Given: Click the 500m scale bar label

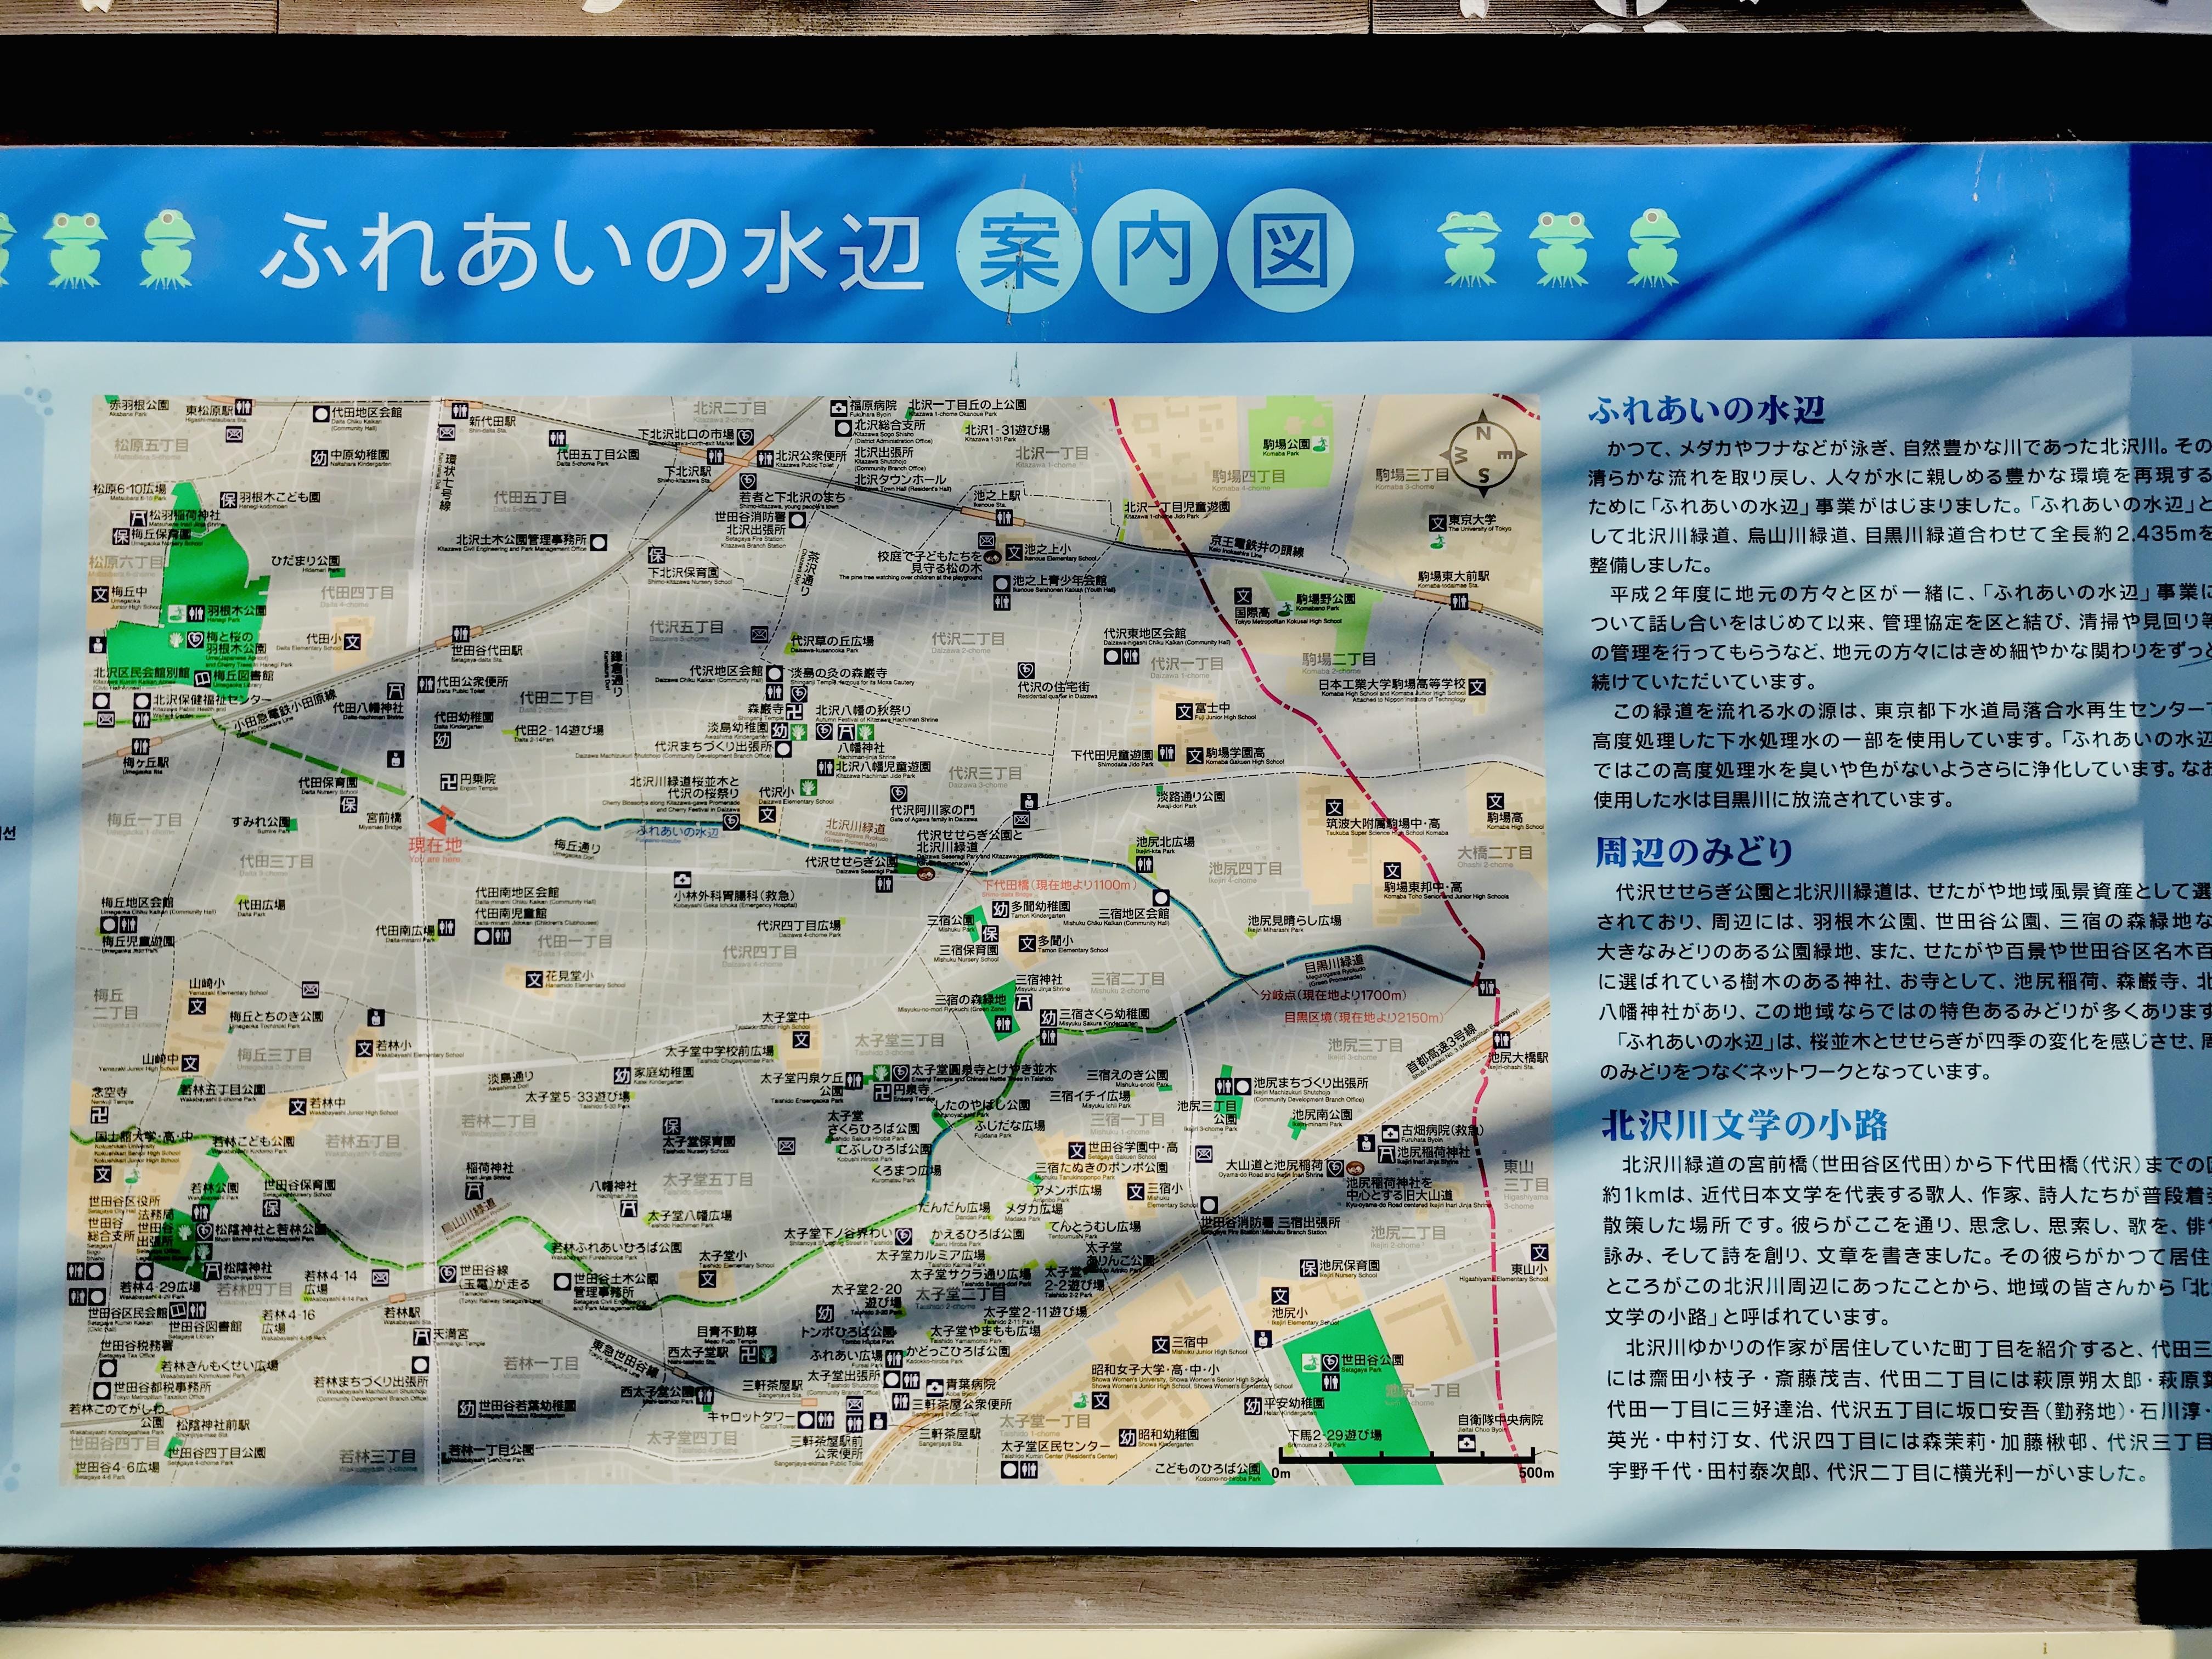Looking at the screenshot, I should (1535, 1473).
